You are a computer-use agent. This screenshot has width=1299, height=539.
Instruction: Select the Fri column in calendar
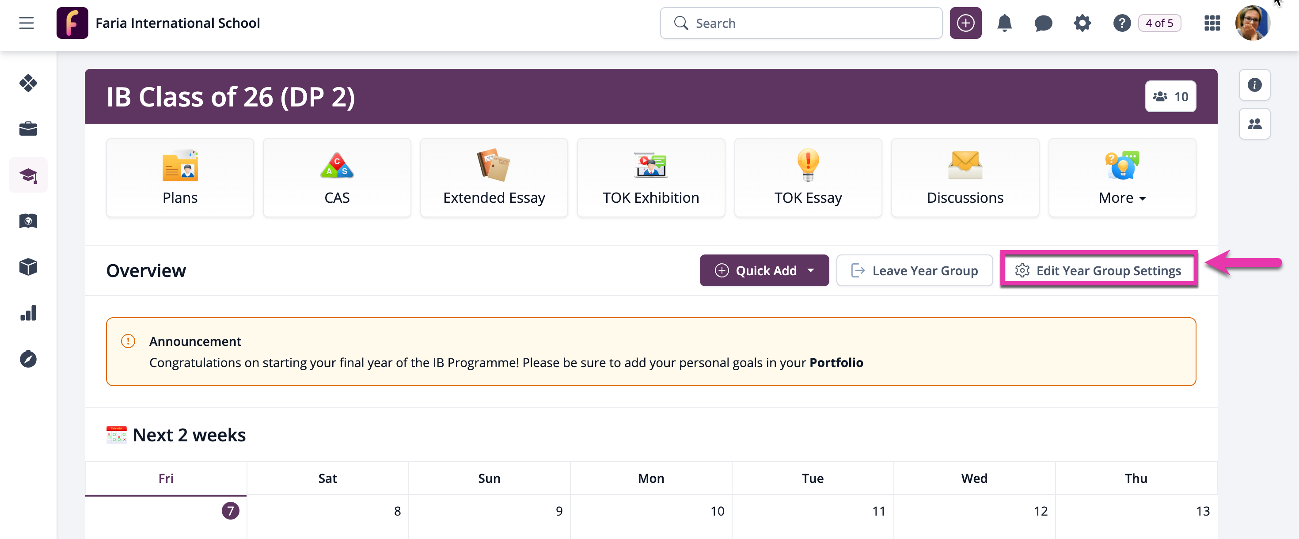pos(166,478)
